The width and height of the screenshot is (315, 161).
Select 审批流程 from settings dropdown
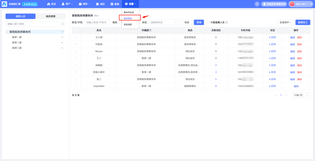coord(128,24)
